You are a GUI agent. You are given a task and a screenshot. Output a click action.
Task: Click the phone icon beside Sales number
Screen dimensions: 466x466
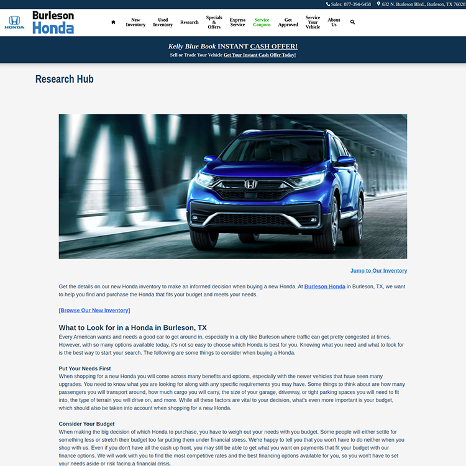click(x=328, y=4)
